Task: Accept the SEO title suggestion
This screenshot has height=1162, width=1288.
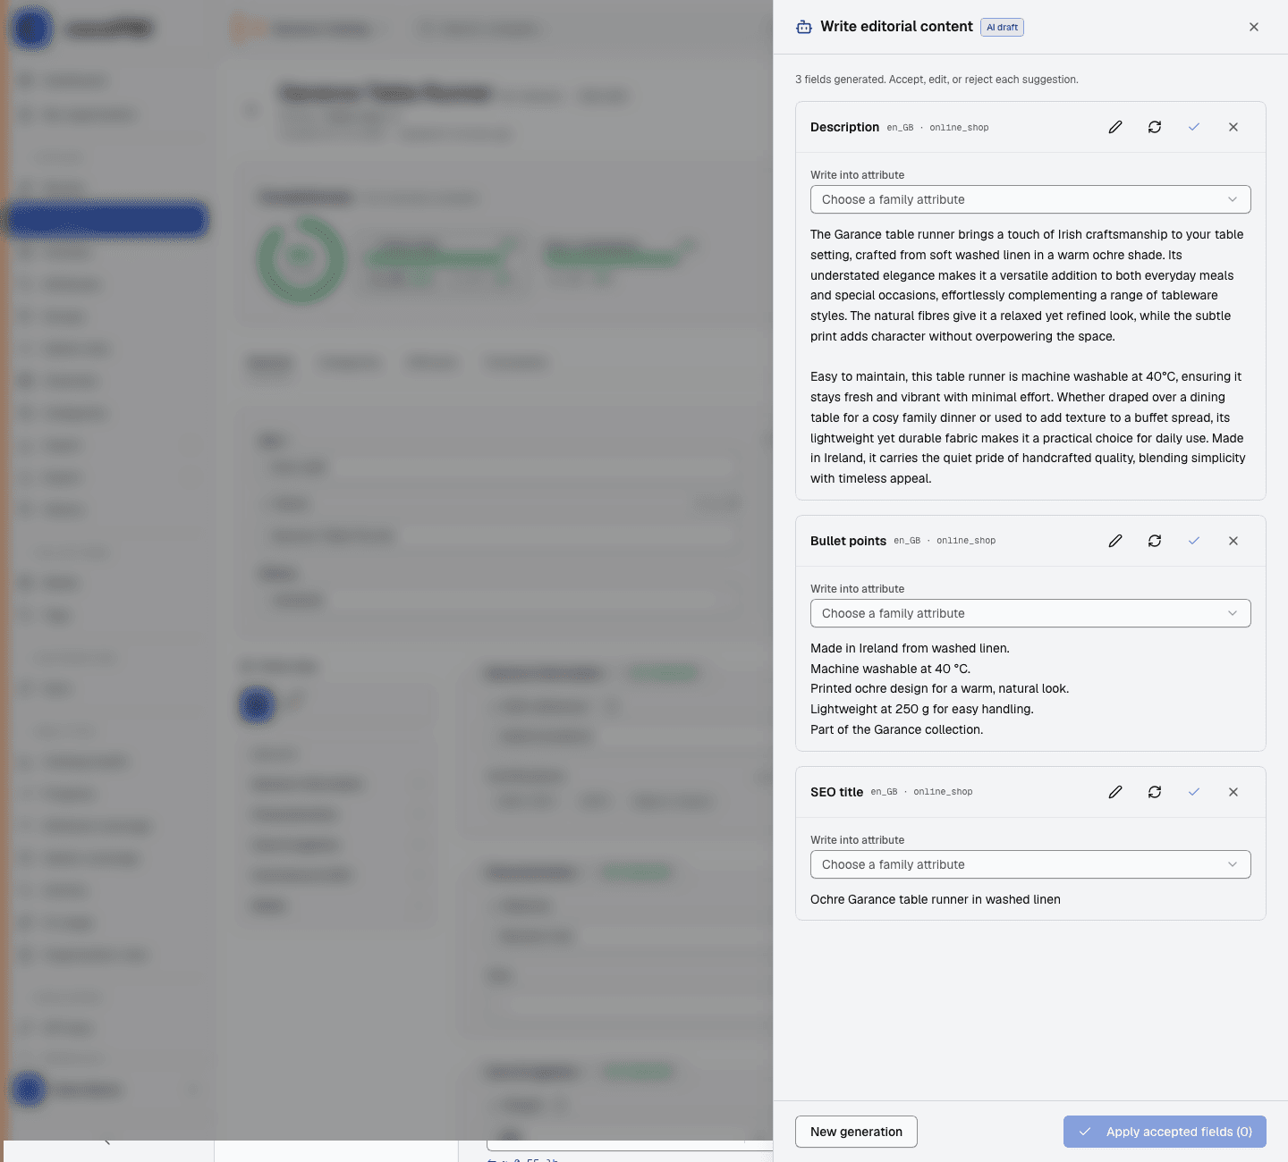Action: click(x=1194, y=792)
